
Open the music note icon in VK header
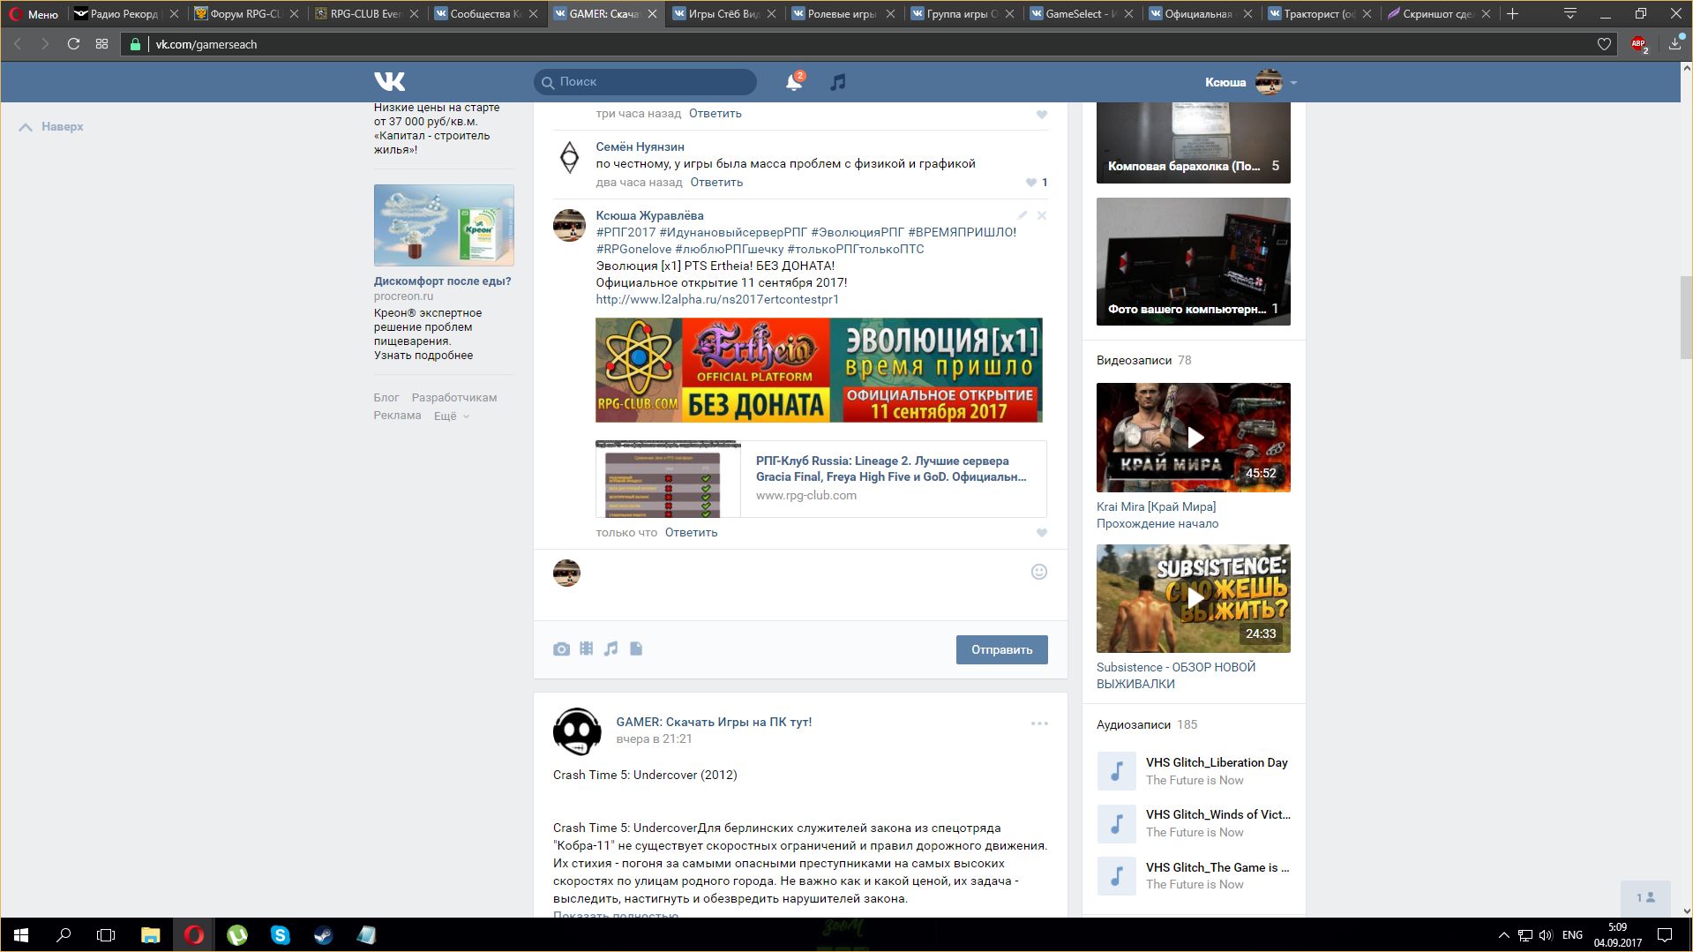(x=838, y=82)
